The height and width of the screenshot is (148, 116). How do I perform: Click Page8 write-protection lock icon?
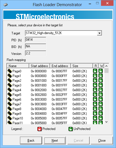point(100,109)
